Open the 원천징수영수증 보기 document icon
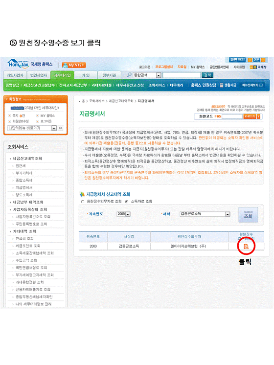274x365 pixels. pyautogui.click(x=246, y=246)
